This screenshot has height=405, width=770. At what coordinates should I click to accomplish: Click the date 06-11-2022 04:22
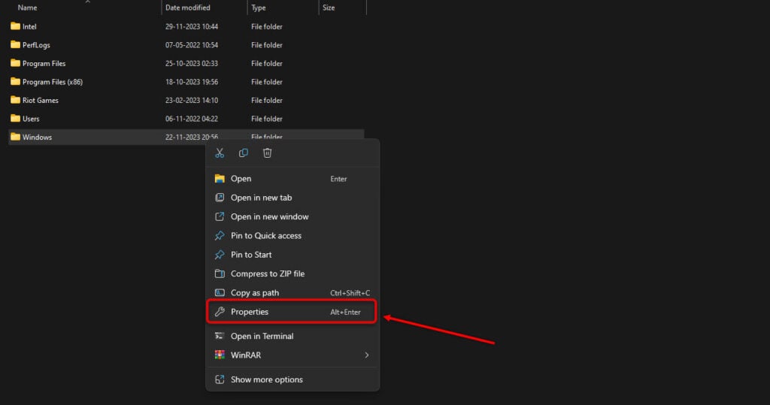click(192, 118)
